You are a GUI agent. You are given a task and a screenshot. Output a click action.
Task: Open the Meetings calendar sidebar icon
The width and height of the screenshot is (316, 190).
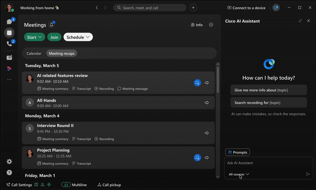[9, 33]
